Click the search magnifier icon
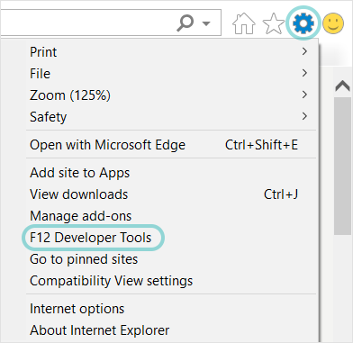Screen dimensions: 353x343 pyautogui.click(x=185, y=23)
